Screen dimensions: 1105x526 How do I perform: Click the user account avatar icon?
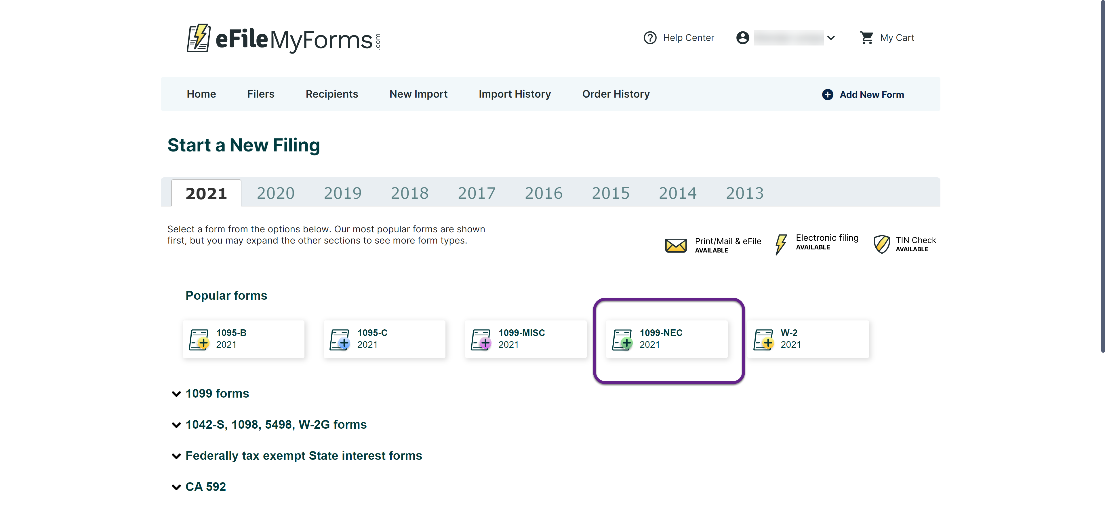[742, 38]
